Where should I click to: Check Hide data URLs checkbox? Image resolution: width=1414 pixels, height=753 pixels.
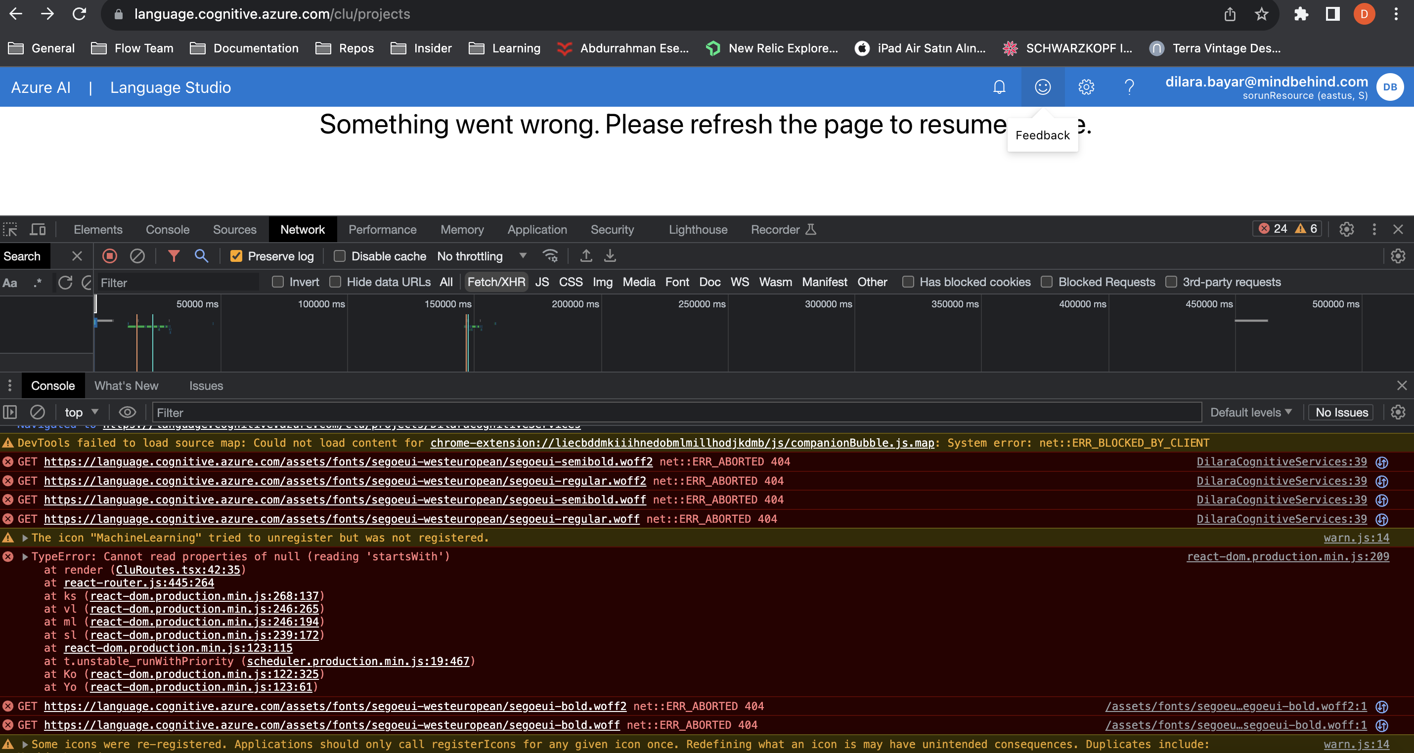[335, 282]
